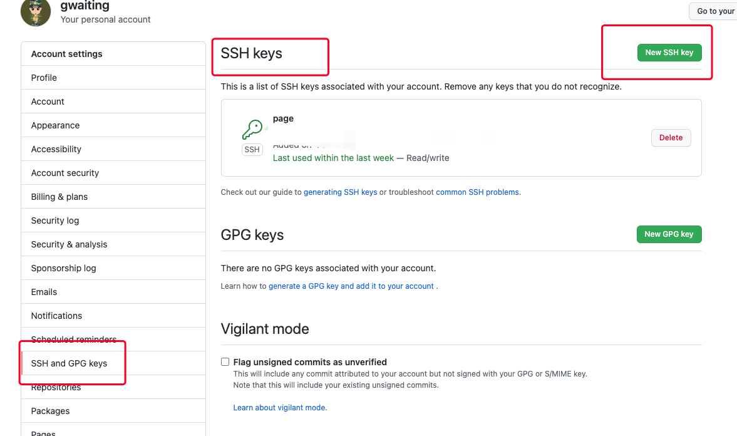Click the SSH badge under key icon

pos(252,150)
